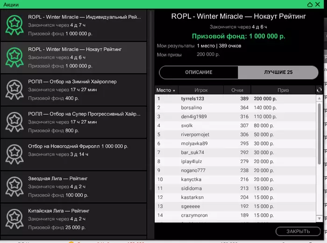
Task: Click the 80 000 р. prize cell
Action: (264, 125)
